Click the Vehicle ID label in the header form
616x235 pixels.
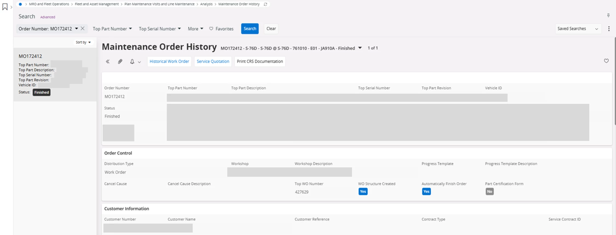493,88
